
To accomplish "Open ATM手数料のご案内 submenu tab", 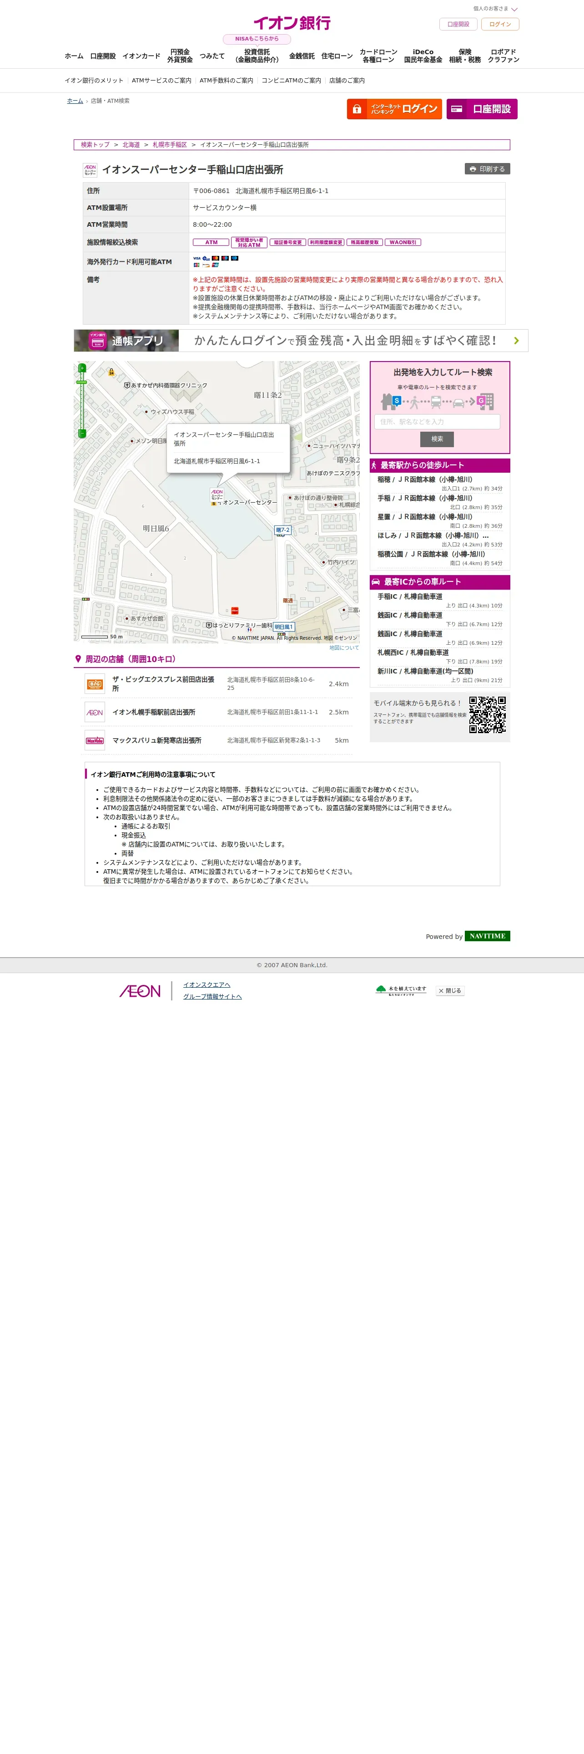I will point(227,80).
